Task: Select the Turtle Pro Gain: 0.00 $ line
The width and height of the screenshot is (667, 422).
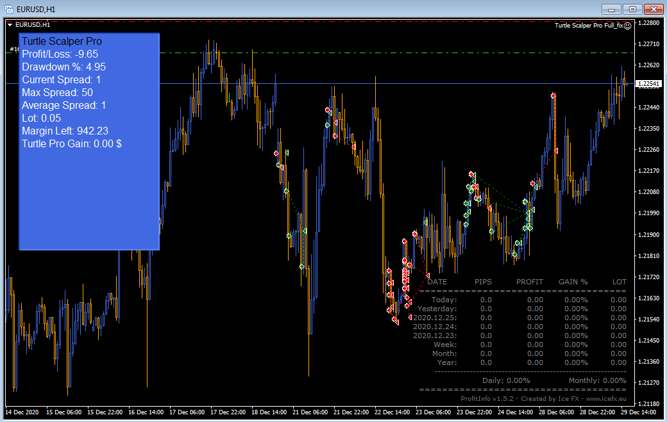Action: [71, 143]
